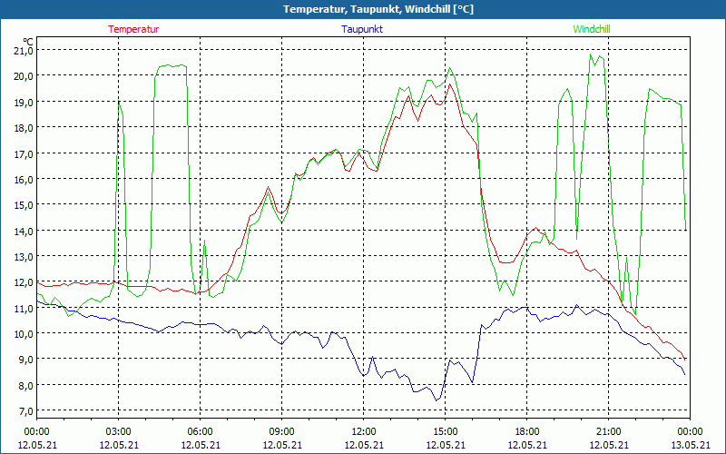Click the 17,0 y-axis value
The image size is (726, 454).
pos(24,153)
